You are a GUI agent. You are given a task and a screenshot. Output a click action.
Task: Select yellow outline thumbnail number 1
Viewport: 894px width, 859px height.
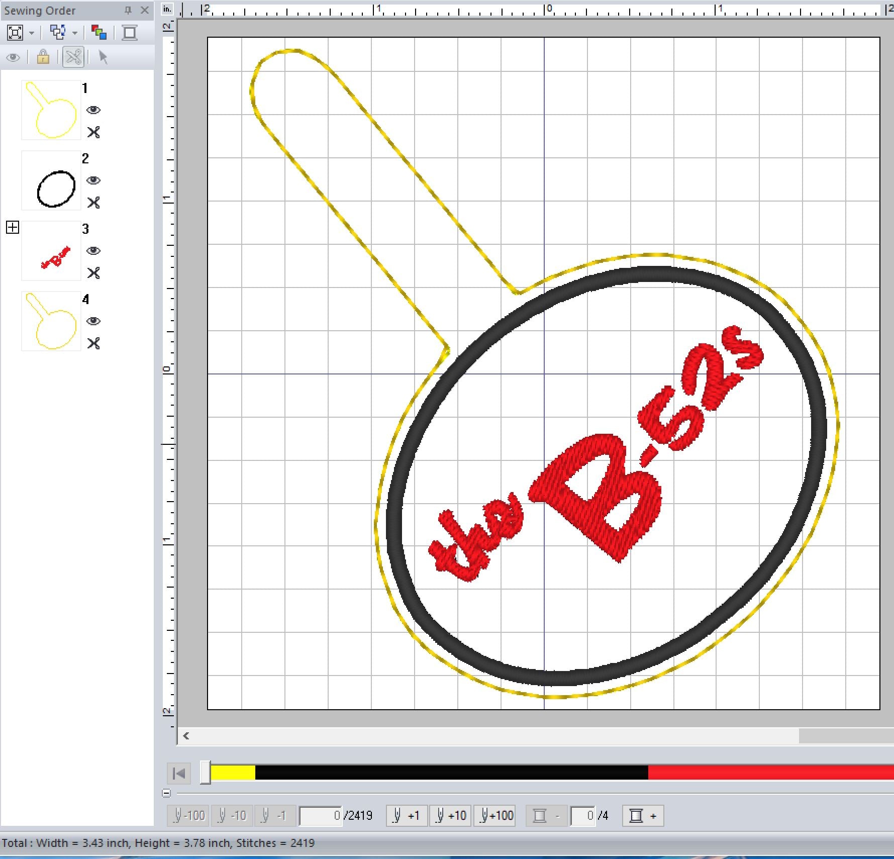coord(51,110)
